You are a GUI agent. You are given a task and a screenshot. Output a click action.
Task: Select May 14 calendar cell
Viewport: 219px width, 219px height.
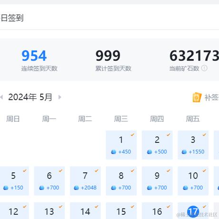[85, 211]
